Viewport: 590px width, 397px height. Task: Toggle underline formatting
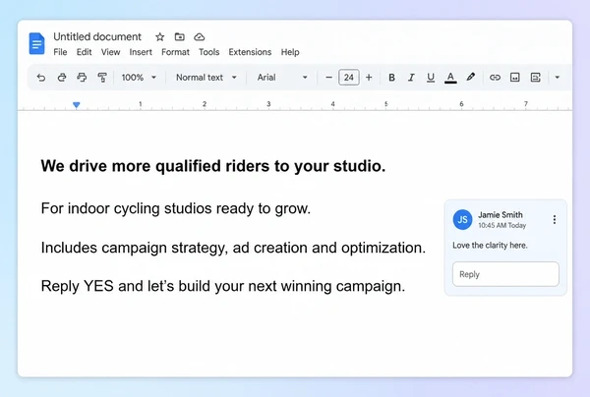431,78
